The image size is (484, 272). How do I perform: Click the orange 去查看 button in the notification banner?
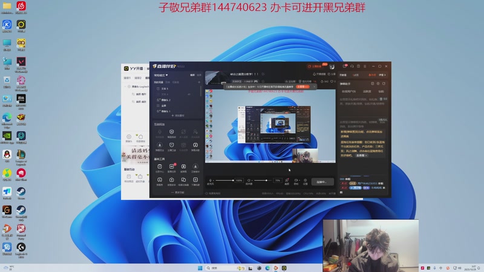click(x=302, y=87)
